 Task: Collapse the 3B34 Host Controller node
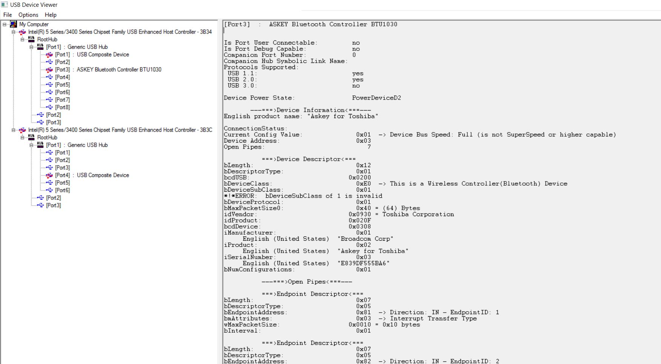pyautogui.click(x=14, y=32)
